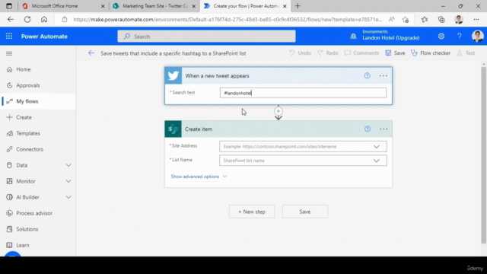
Task: Open the browser Collections icon
Action: point(441,20)
